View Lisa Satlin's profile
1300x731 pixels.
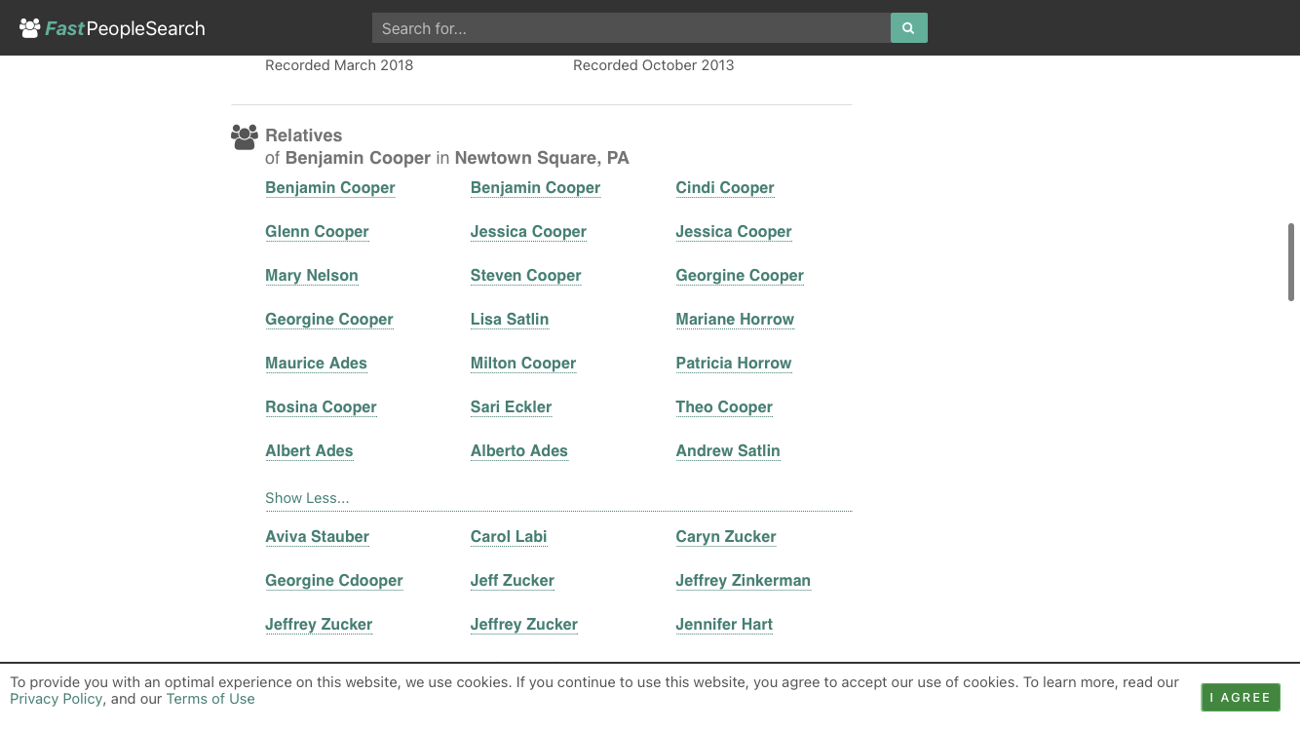tap(510, 320)
